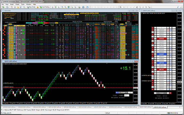This screenshot has height=115, width=184.
Task: Click blue square beside chart Trend button
Action: pos(117,93)
